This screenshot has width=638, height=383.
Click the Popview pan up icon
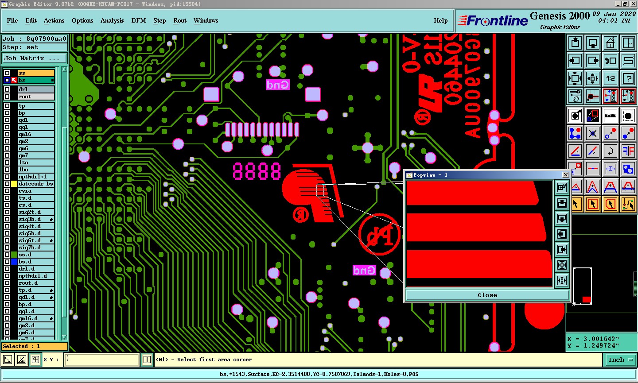coord(562,203)
